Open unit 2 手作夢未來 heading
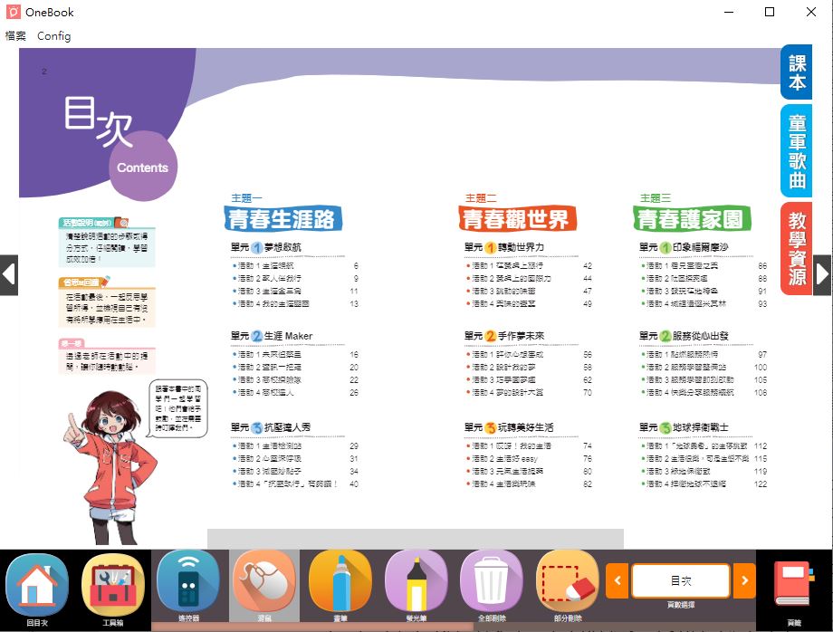This screenshot has height=632, width=833. (x=504, y=336)
